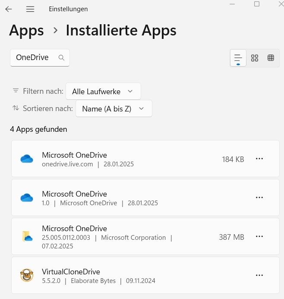Click the VirtualCloneDrive sheep icon
This screenshot has height=299, width=284.
pos(27,275)
